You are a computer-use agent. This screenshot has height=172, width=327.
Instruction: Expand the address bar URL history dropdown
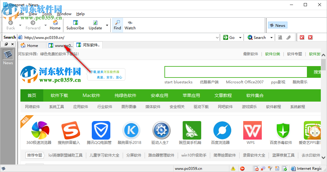pos(217,38)
